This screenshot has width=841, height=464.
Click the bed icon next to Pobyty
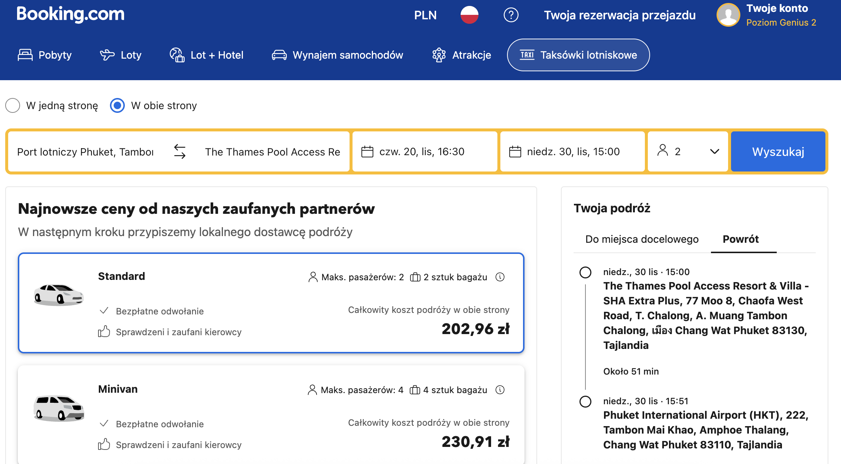25,55
